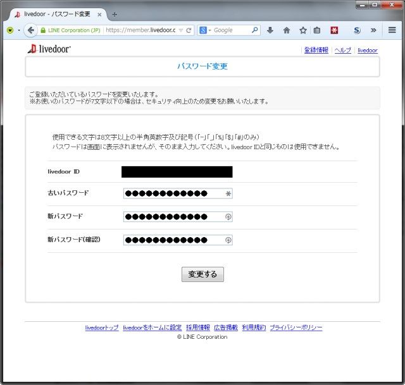
Task: Open the Google search engine selector dropdown
Action: click(205, 30)
